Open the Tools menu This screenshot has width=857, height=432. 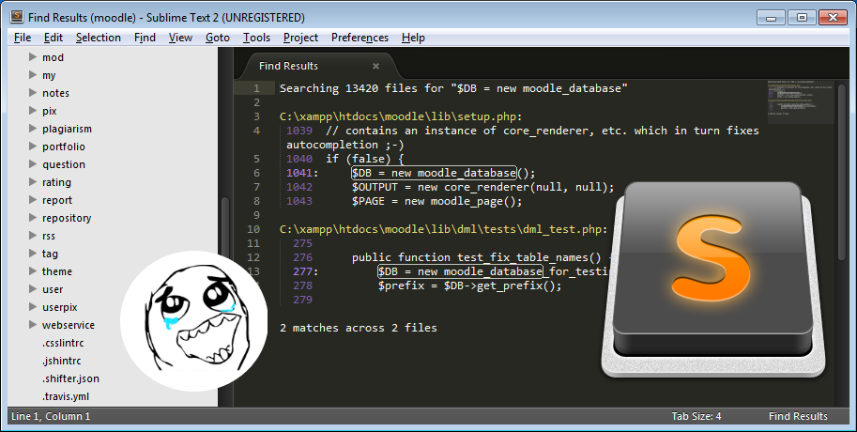pos(257,38)
